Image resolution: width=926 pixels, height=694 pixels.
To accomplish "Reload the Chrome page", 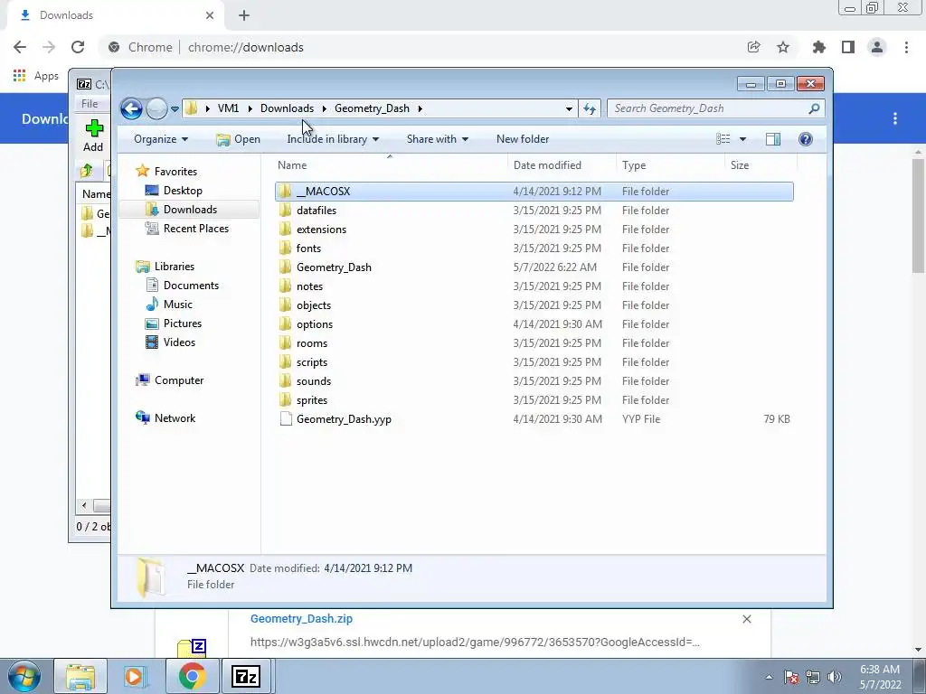I will [78, 47].
